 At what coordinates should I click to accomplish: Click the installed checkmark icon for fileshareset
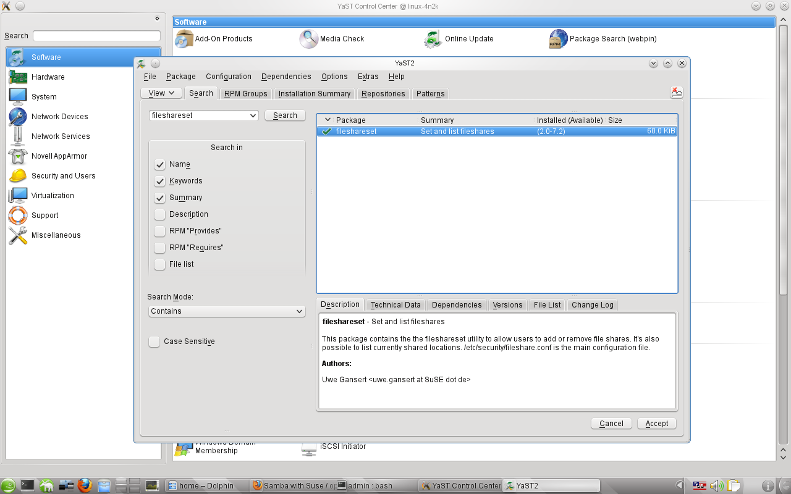click(327, 132)
